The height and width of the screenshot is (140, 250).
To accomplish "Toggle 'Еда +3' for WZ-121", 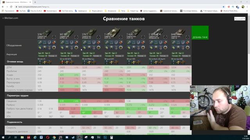I will point(70,53).
